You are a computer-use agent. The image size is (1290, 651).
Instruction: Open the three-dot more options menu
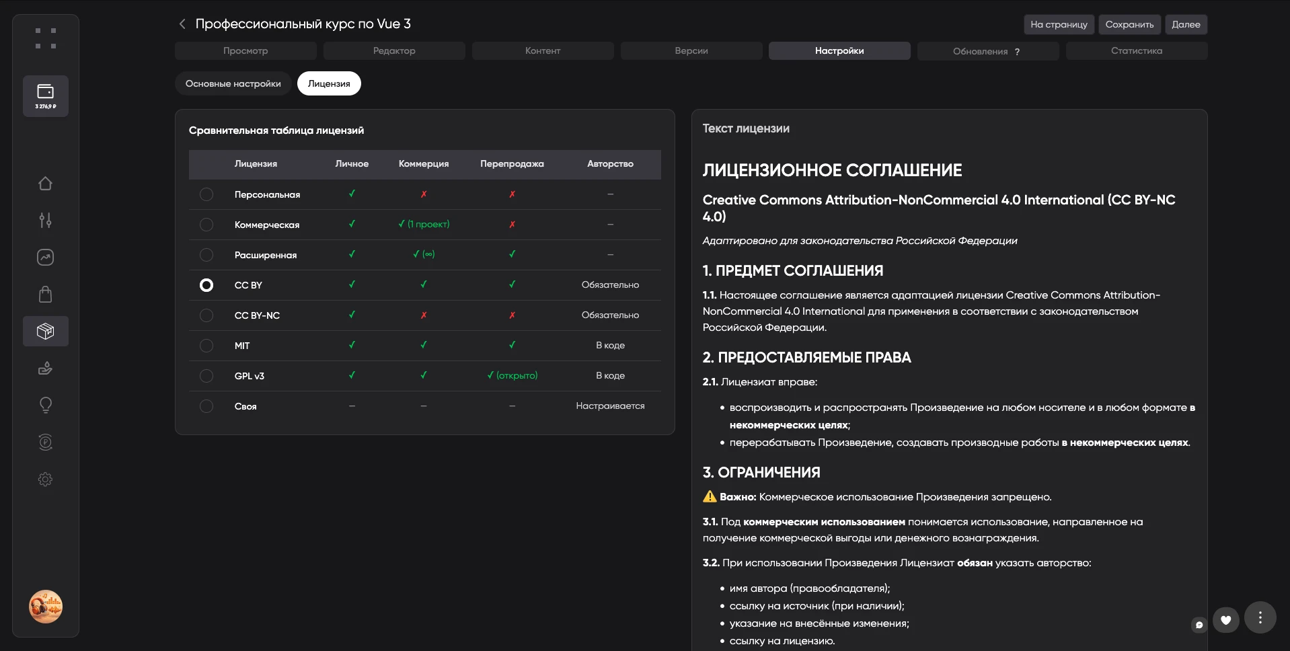tap(1260, 617)
